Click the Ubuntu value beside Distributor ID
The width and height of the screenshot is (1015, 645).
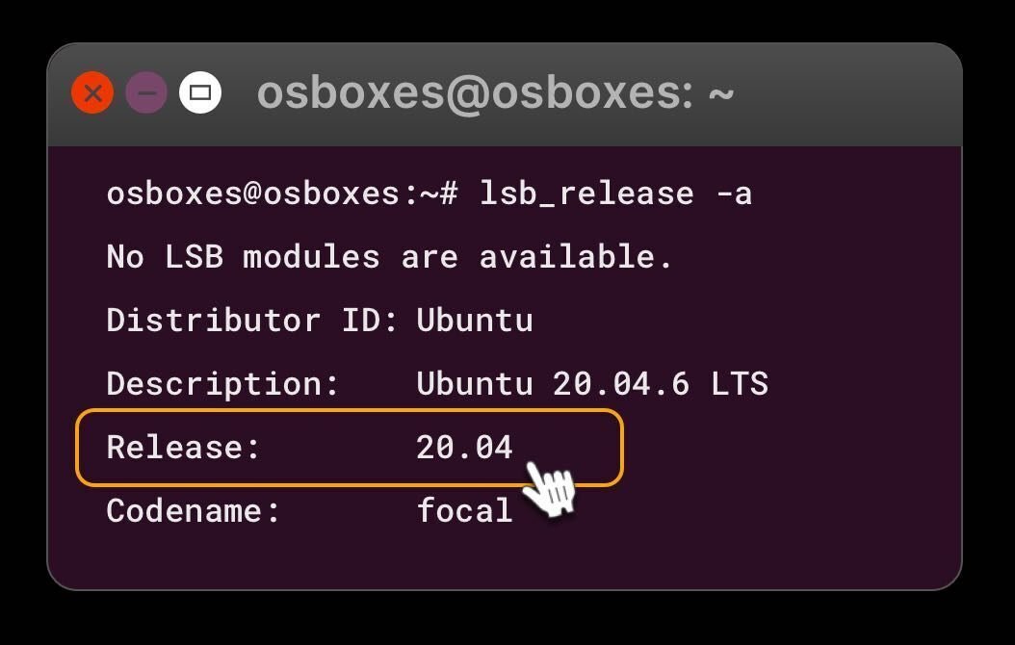[x=475, y=321]
